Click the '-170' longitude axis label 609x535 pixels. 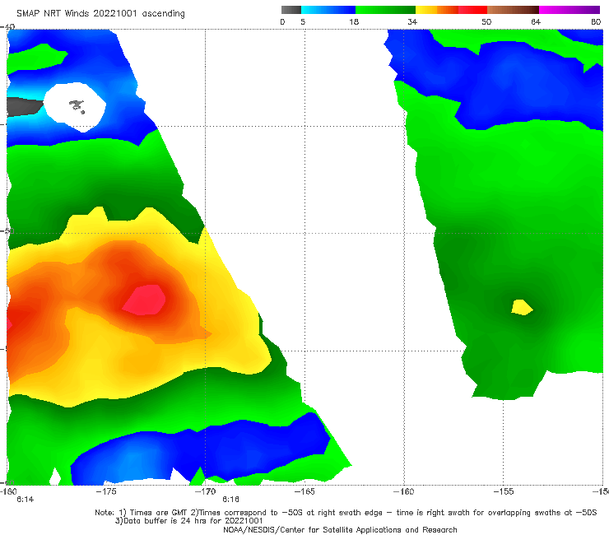206,491
